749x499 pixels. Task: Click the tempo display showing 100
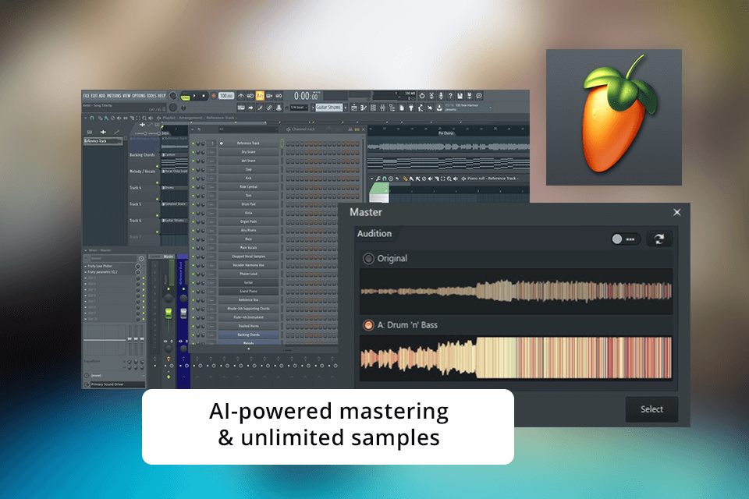(x=226, y=95)
